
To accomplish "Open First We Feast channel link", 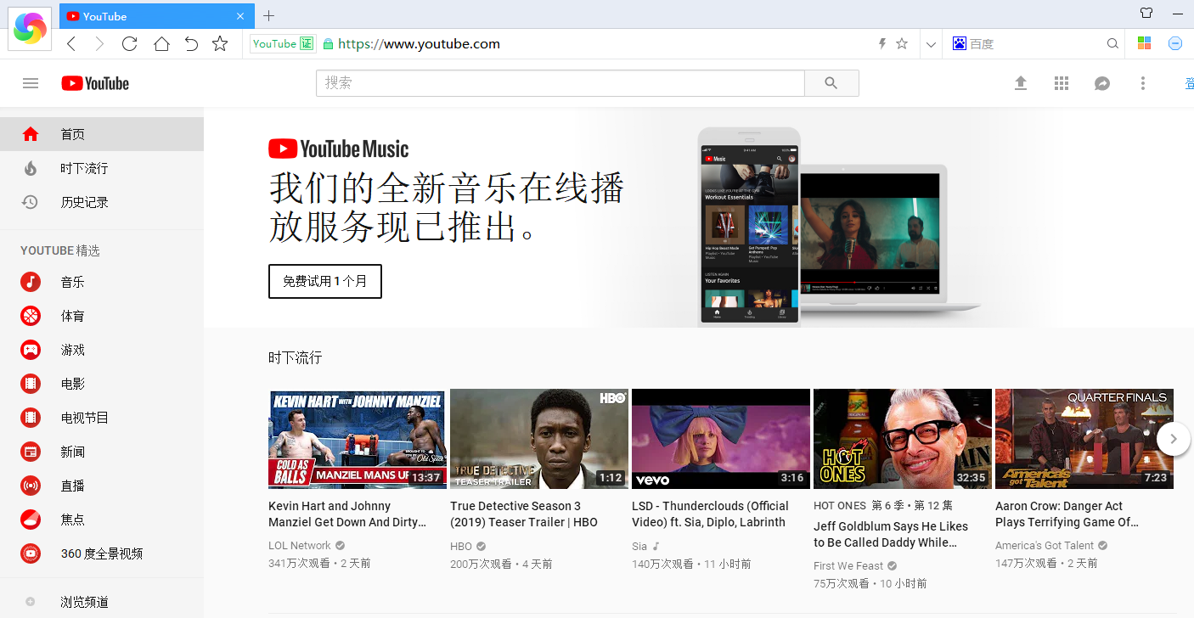I will pyautogui.click(x=848, y=566).
